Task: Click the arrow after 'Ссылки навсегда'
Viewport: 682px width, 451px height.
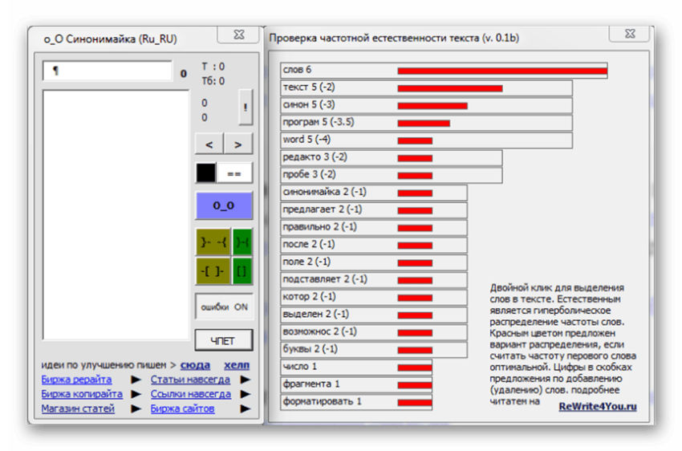Action: pos(246,393)
